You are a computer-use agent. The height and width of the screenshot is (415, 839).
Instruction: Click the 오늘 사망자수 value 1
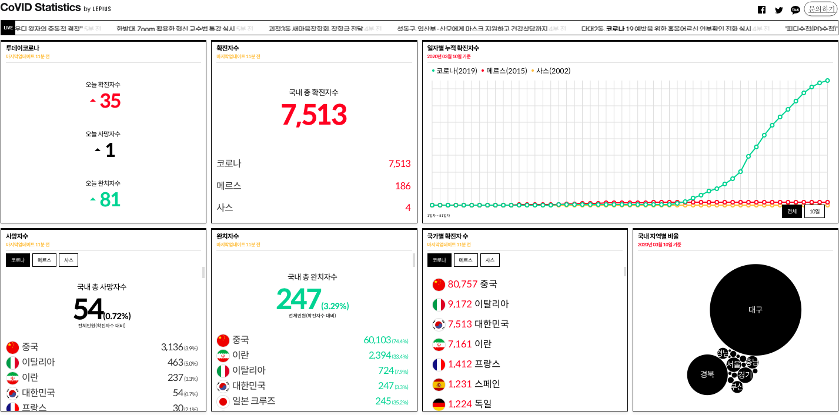point(110,150)
